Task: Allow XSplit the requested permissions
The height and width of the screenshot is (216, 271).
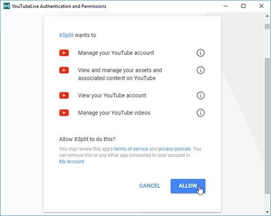Action: (x=188, y=186)
